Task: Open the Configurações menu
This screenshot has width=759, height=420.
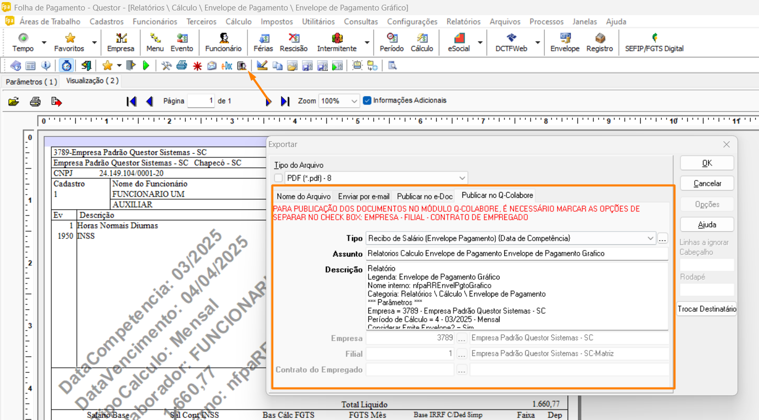Action: click(x=412, y=21)
